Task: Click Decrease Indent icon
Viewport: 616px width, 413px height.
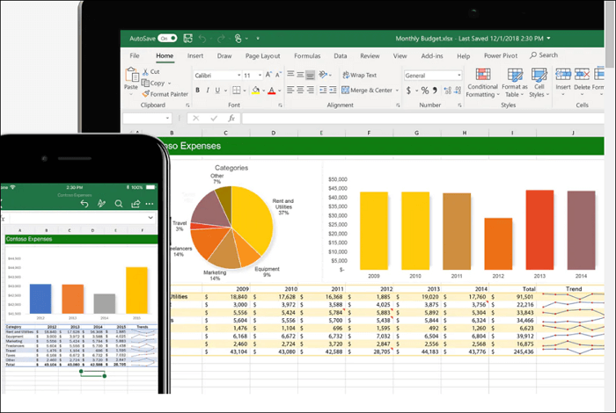Action: pyautogui.click(x=323, y=90)
